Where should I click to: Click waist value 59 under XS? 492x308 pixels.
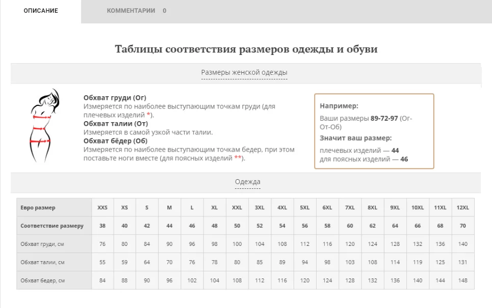point(124,262)
